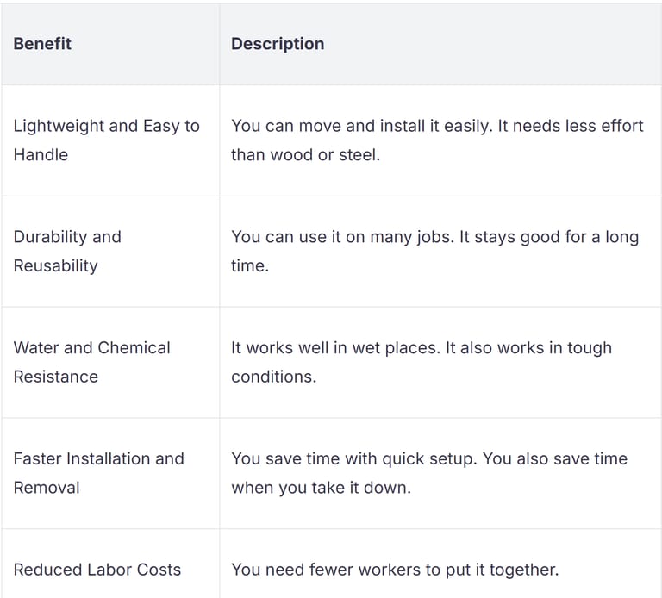The height and width of the screenshot is (598, 662).
Task: Select the description about needing fewer workers
Action: [395, 570]
